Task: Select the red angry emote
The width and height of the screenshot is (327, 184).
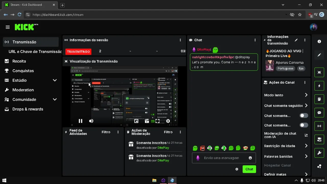Action: coord(203,148)
